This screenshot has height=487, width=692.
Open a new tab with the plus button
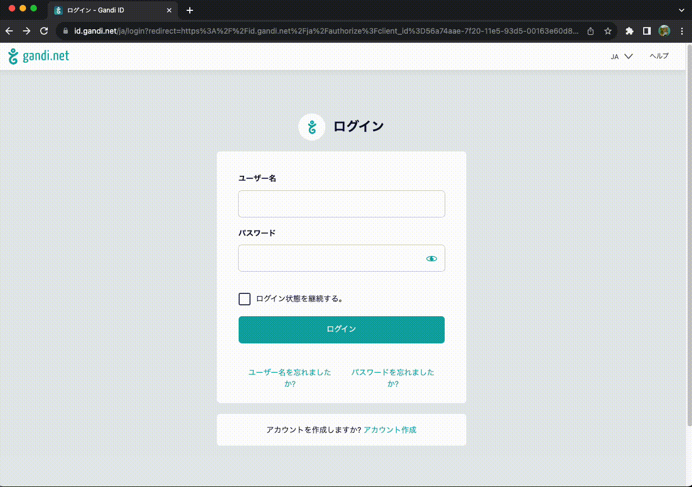pyautogui.click(x=190, y=10)
